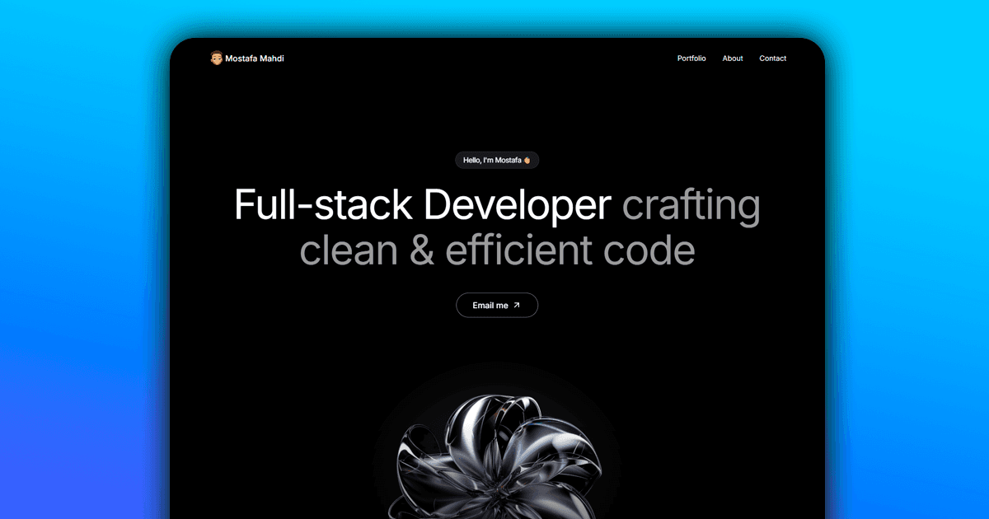This screenshot has width=989, height=519.
Task: Click the emoji icon at end of greeting pill
Action: pos(526,160)
